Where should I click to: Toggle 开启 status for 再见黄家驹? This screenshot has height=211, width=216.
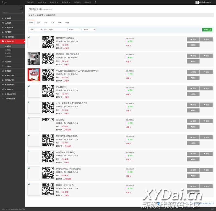130,90
